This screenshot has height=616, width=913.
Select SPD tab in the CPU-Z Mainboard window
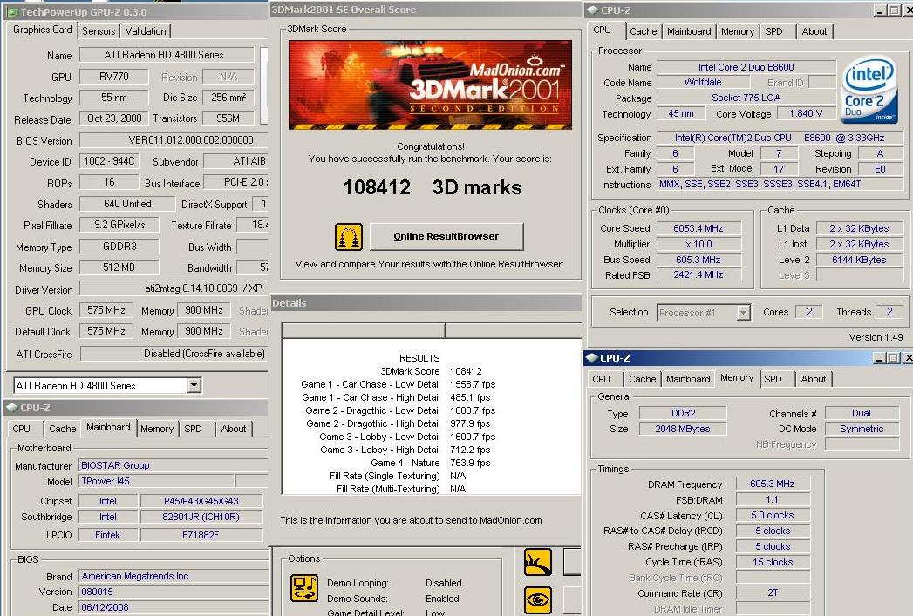pos(194,429)
